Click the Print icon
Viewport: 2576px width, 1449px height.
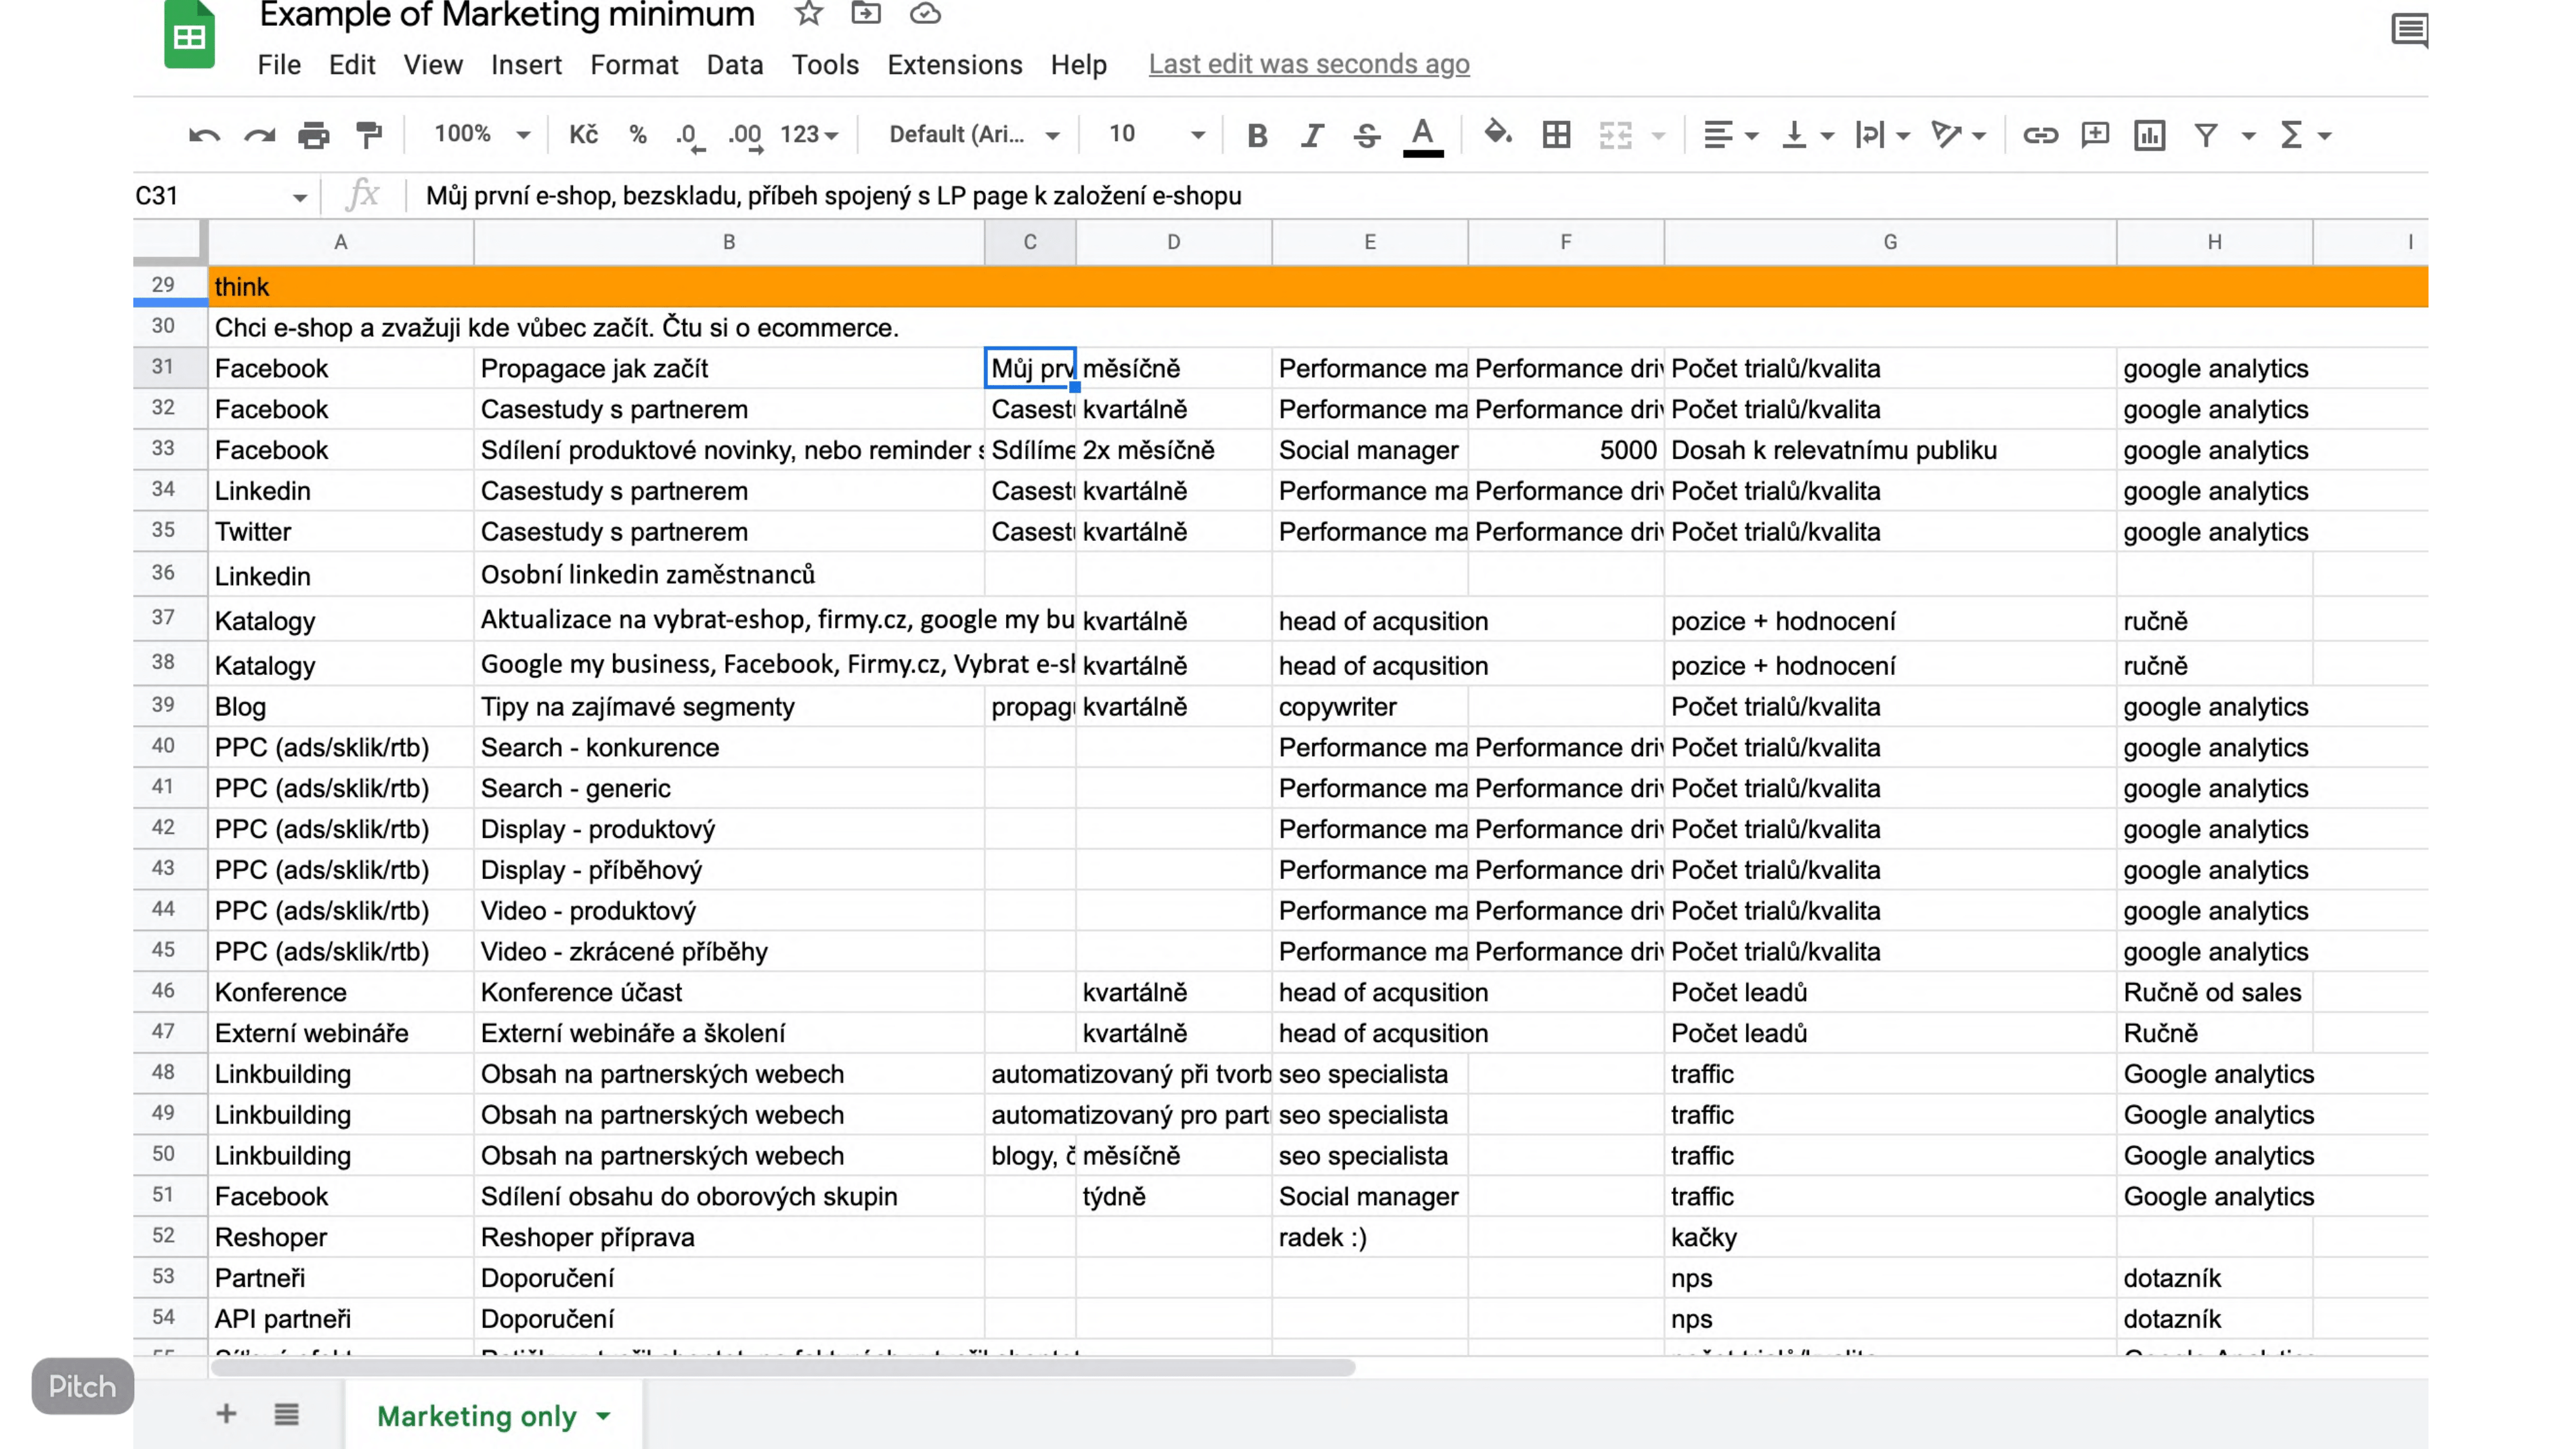(314, 135)
